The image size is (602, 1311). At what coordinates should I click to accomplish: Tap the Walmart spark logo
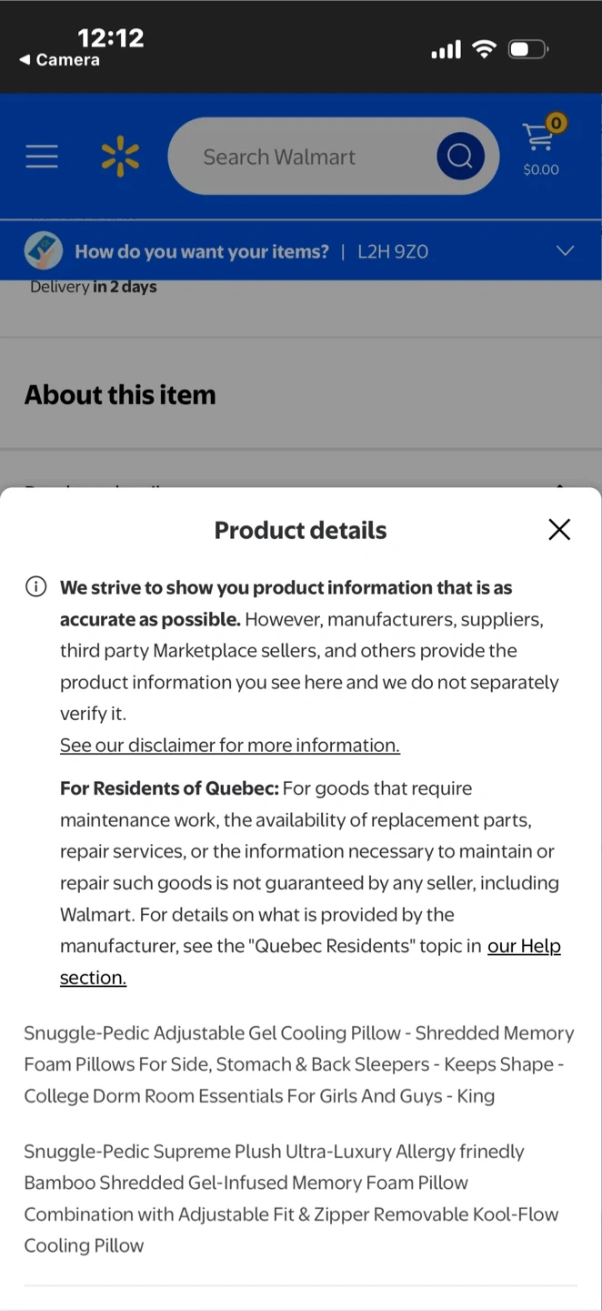point(120,157)
